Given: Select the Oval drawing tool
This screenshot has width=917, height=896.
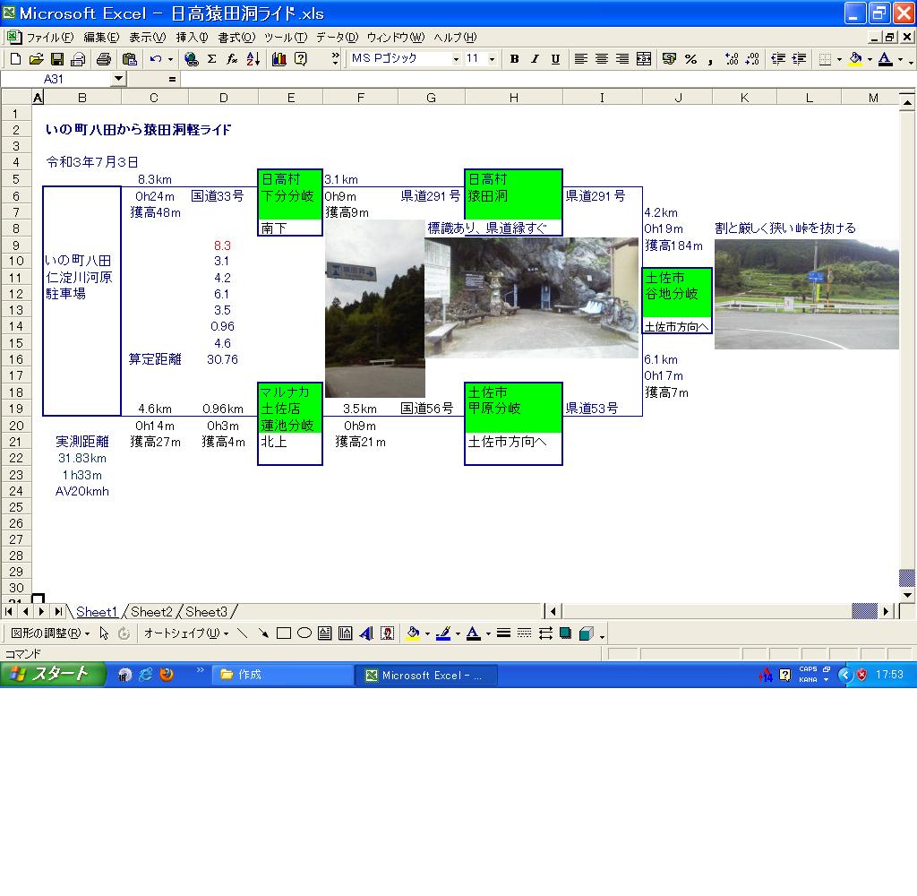Looking at the screenshot, I should pos(304,633).
